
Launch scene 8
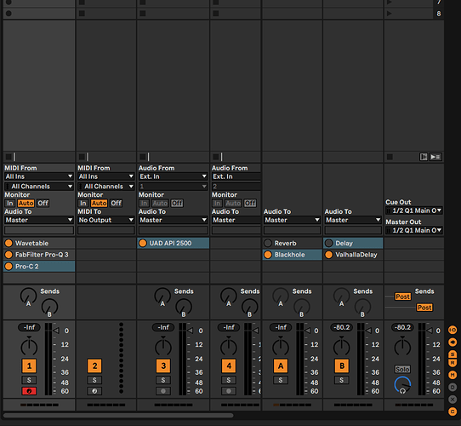coord(390,14)
